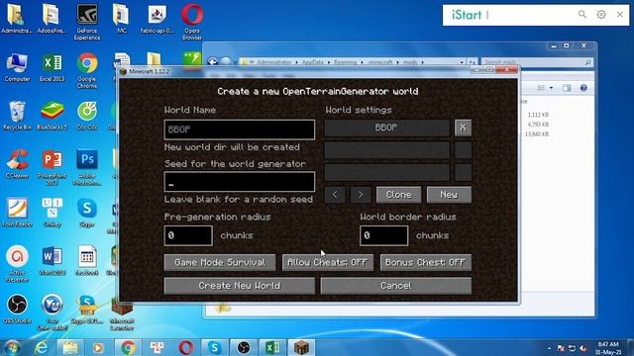Viewport: 634px width, 356px height.
Task: Open the Word 2013 desktop shortcut
Action: tap(52, 261)
